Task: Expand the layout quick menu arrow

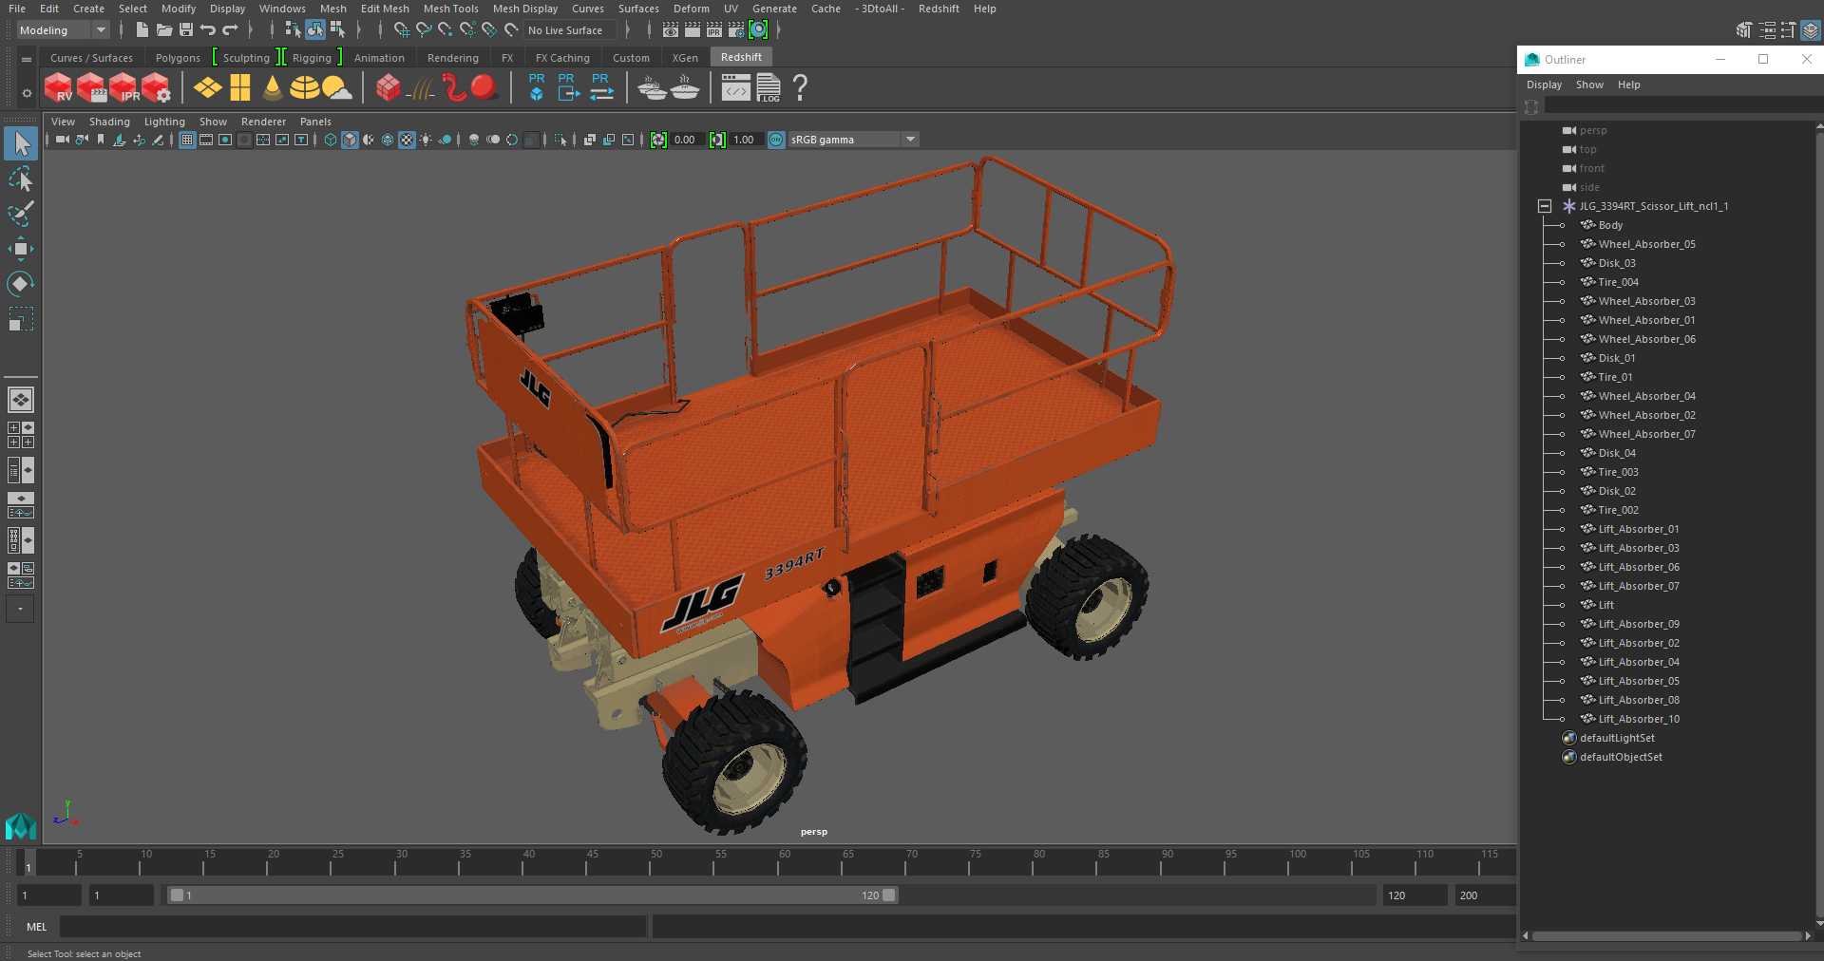Action: [21, 609]
